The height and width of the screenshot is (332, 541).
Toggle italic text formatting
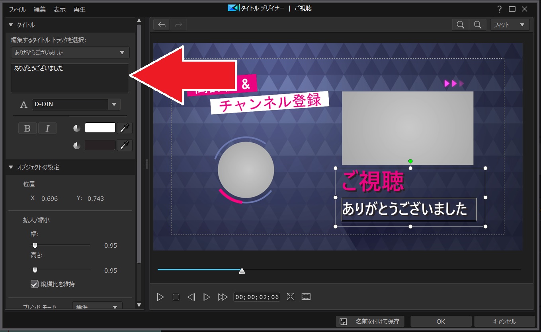47,128
